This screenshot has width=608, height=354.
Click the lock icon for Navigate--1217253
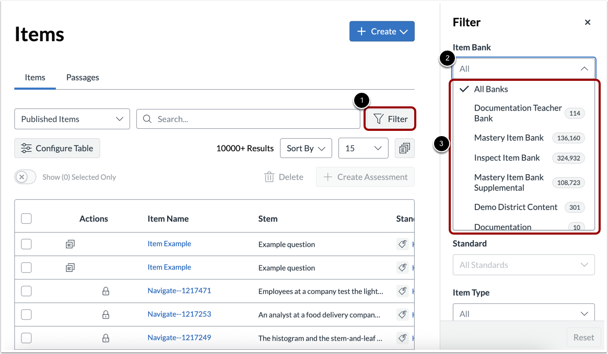tap(106, 314)
